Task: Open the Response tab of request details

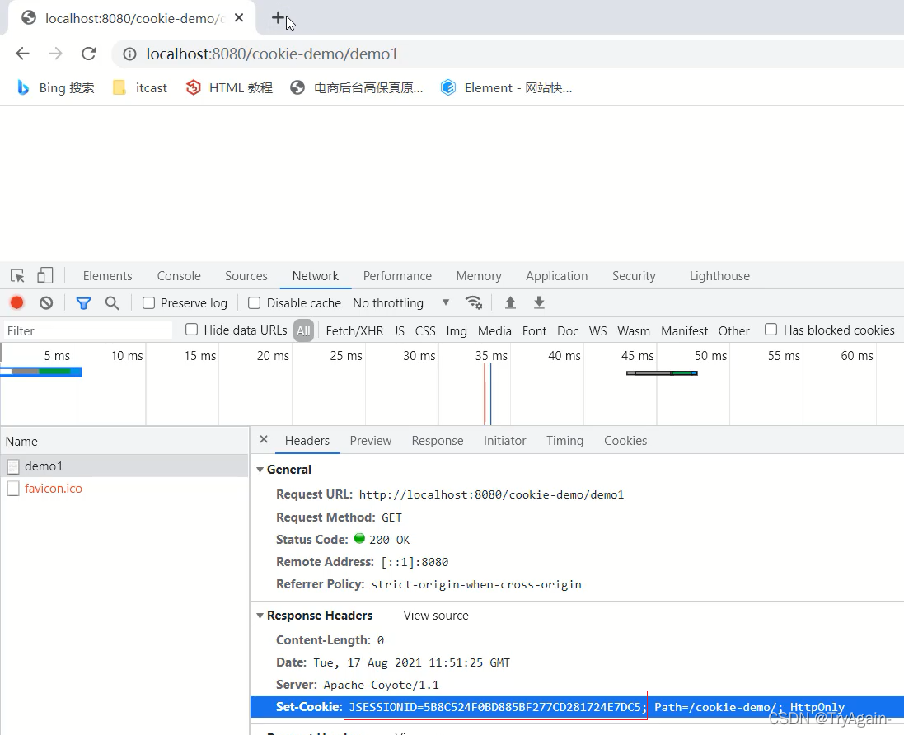Action: pyautogui.click(x=438, y=441)
